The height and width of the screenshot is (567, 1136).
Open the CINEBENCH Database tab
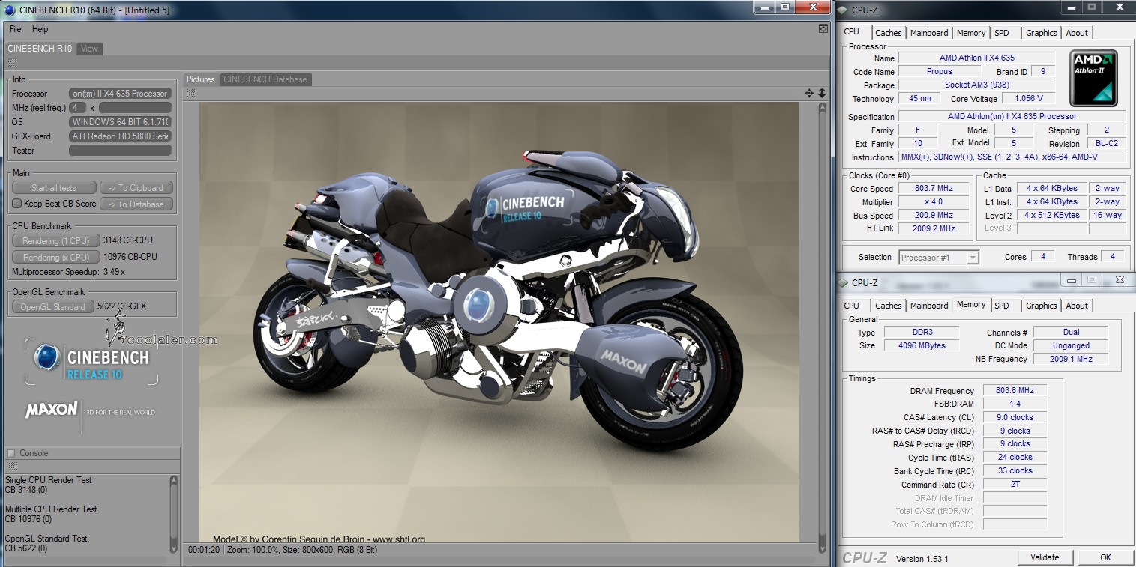tap(265, 79)
